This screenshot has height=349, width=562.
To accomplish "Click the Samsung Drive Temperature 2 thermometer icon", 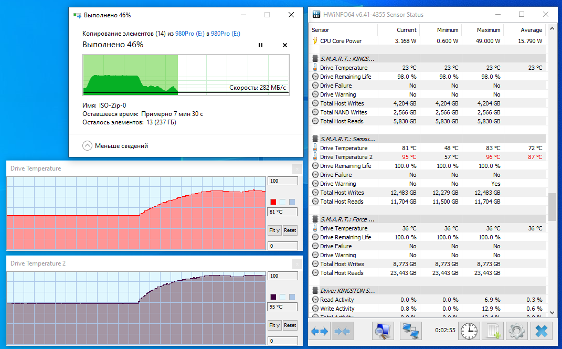I will (315, 156).
